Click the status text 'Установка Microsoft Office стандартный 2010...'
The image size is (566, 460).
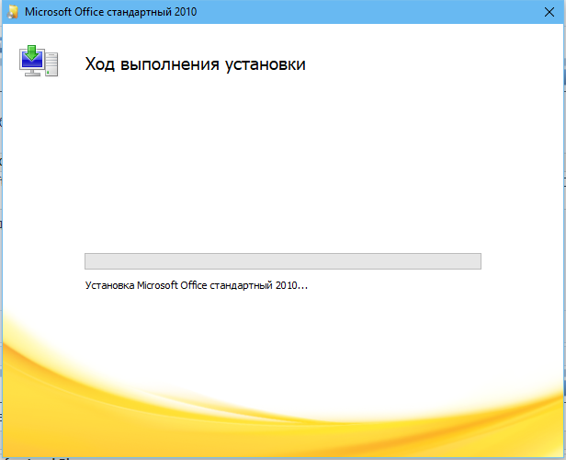(x=197, y=285)
